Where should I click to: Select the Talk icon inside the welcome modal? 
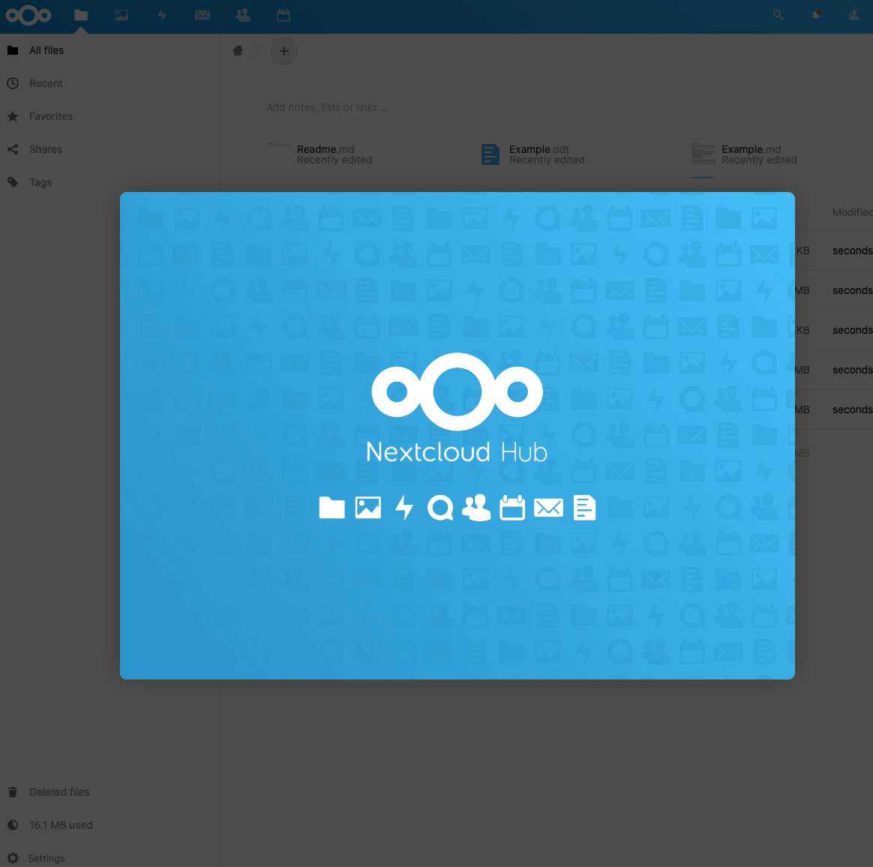[440, 508]
